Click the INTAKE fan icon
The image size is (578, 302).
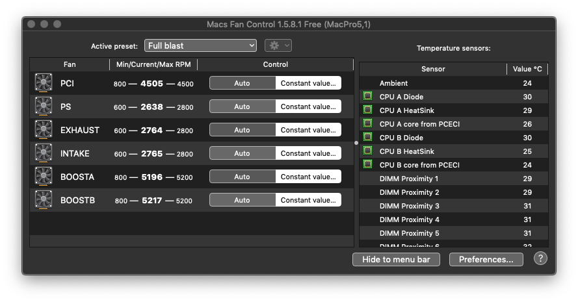click(44, 153)
